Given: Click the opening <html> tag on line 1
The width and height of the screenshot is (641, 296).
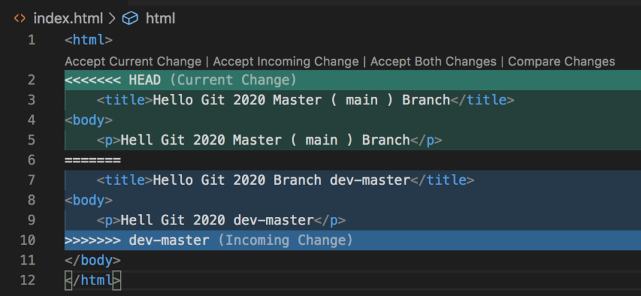Looking at the screenshot, I should (x=88, y=40).
